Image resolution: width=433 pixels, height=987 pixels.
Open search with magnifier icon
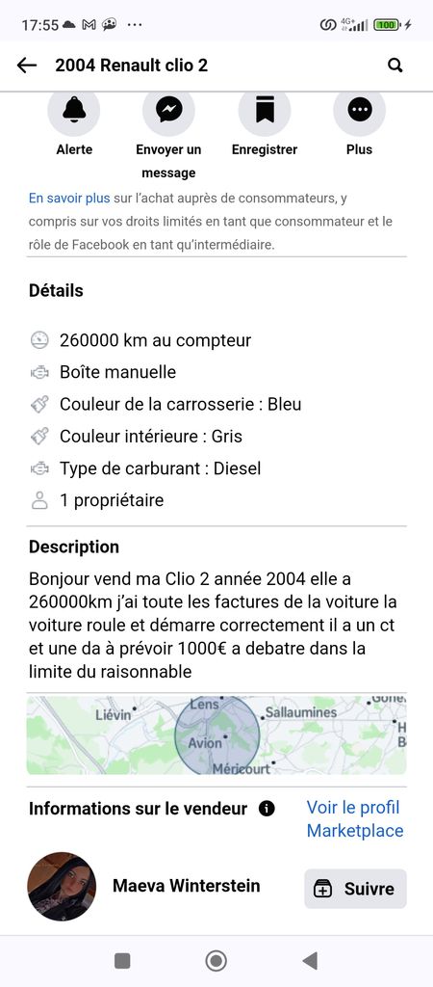[395, 65]
